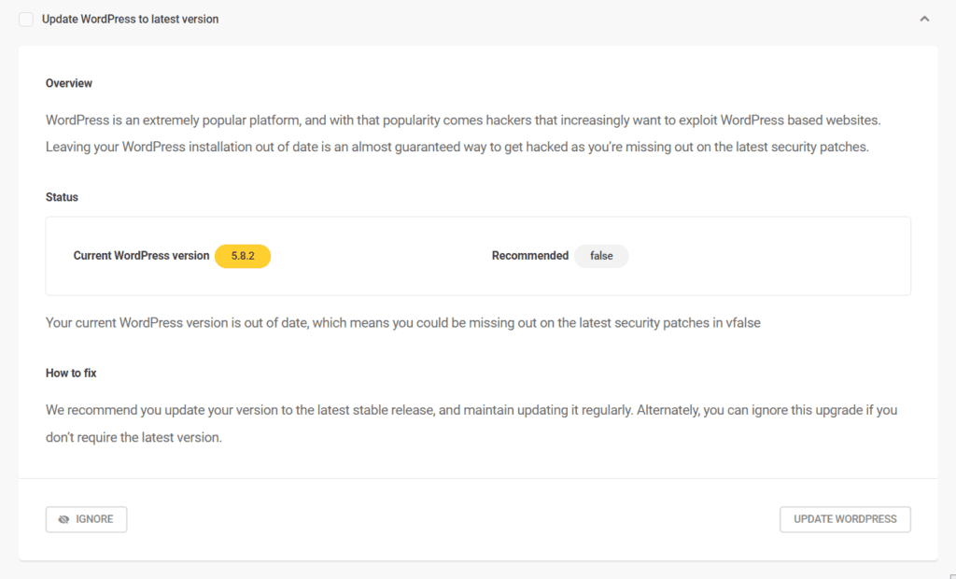Tick the Update WordPress to latest version checkbox
The image size is (956, 579).
point(25,20)
